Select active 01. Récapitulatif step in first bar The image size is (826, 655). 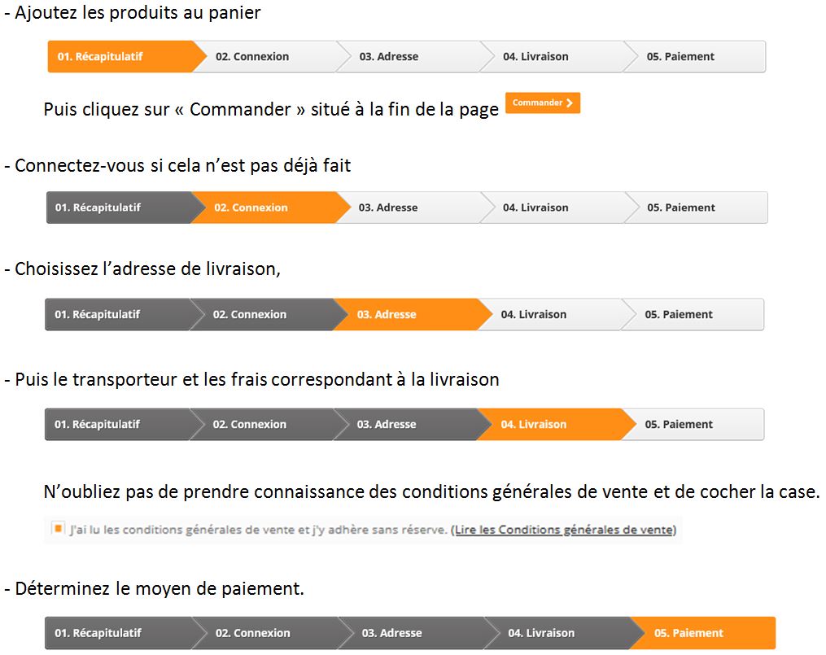click(x=120, y=56)
